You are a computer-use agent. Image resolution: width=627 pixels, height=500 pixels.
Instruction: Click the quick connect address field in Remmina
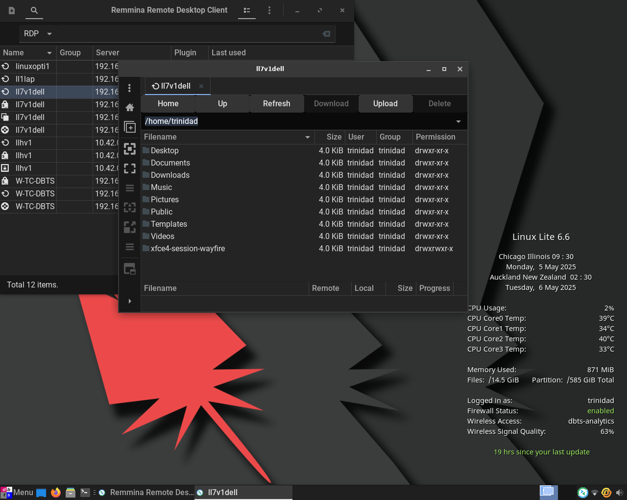[189, 34]
